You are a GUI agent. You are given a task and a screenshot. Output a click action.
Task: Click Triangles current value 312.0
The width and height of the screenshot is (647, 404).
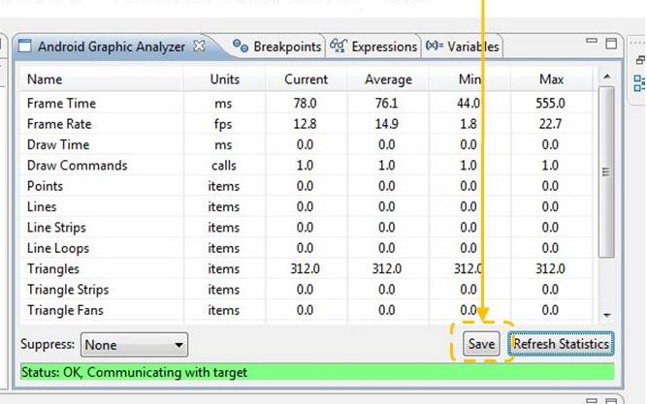pos(305,268)
